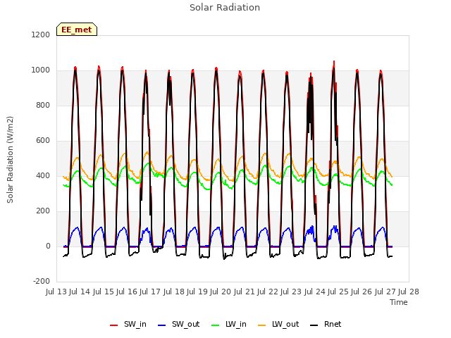451x338 pixels.
Task: Click the 400 y-axis tick label
Action: pos(43,175)
